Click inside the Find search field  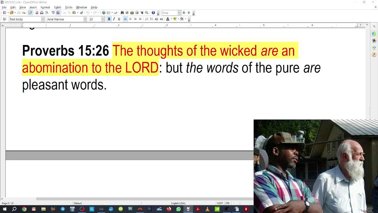170,13
